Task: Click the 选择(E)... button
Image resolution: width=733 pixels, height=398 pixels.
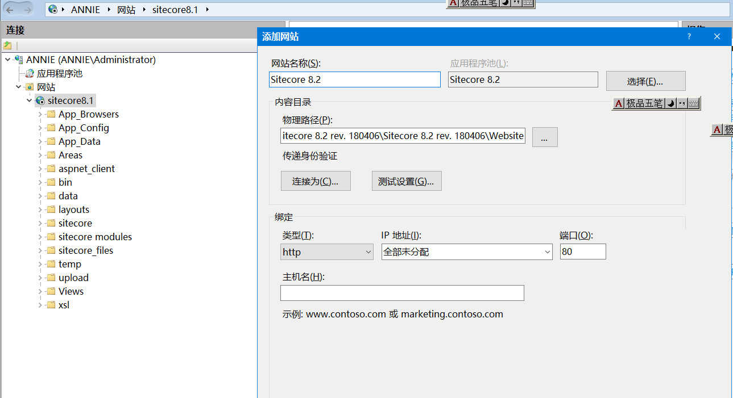Action: pyautogui.click(x=645, y=81)
